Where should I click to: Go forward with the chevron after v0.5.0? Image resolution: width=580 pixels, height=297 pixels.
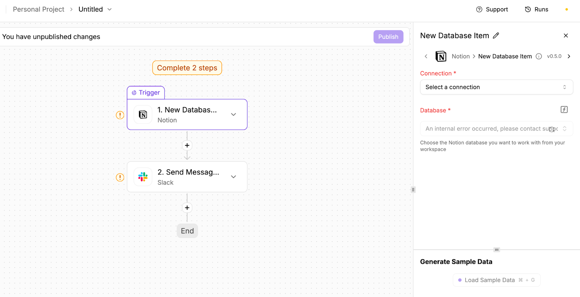pos(569,56)
